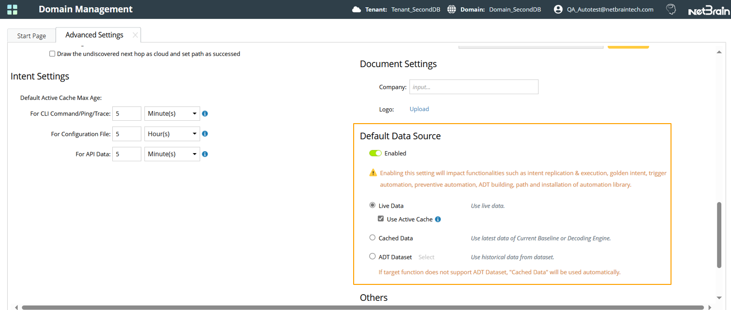The width and height of the screenshot is (731, 310).
Task: Show info for CLI Command/Ping/Trace cache age
Action: [x=205, y=114]
